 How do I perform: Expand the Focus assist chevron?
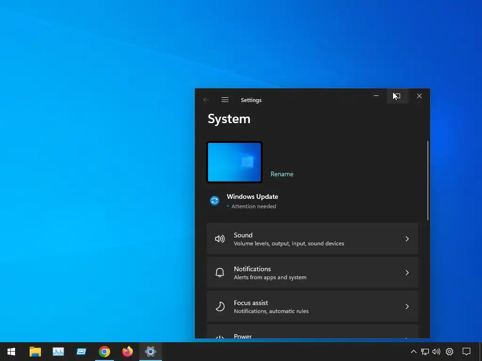[407, 306]
